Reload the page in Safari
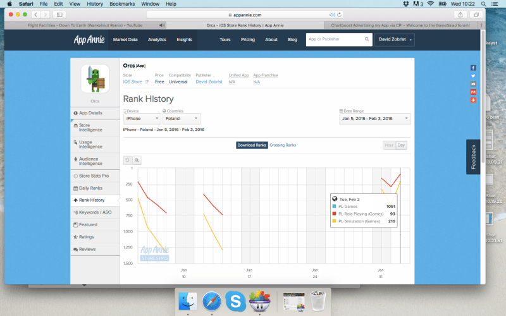This screenshot has height=316, width=506. point(339,15)
